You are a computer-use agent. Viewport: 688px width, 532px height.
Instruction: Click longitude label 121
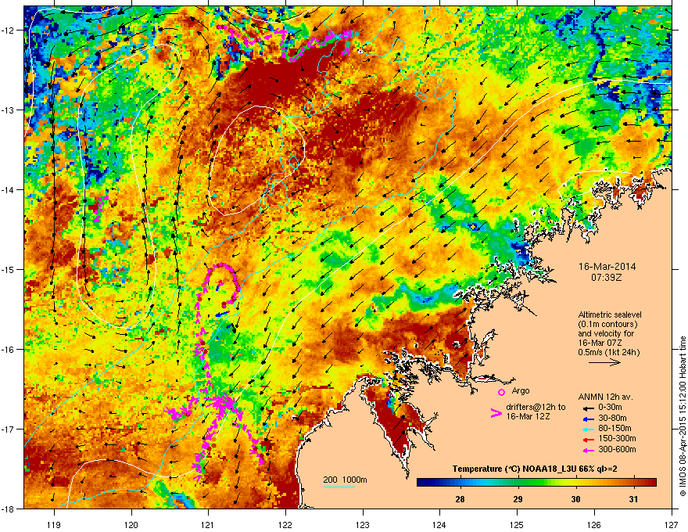click(208, 524)
